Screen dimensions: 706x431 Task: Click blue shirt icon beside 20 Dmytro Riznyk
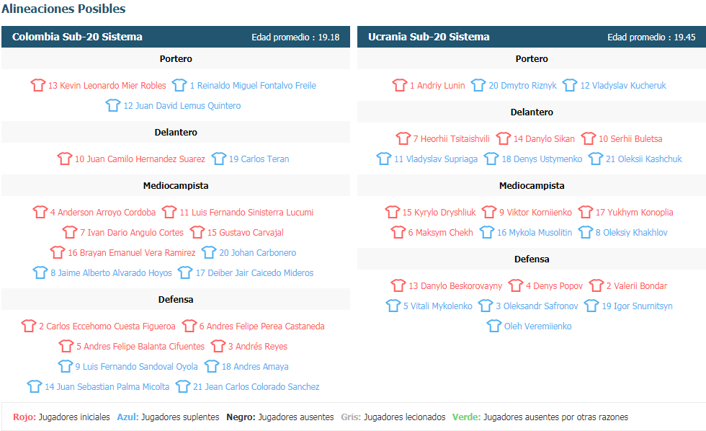[478, 84]
